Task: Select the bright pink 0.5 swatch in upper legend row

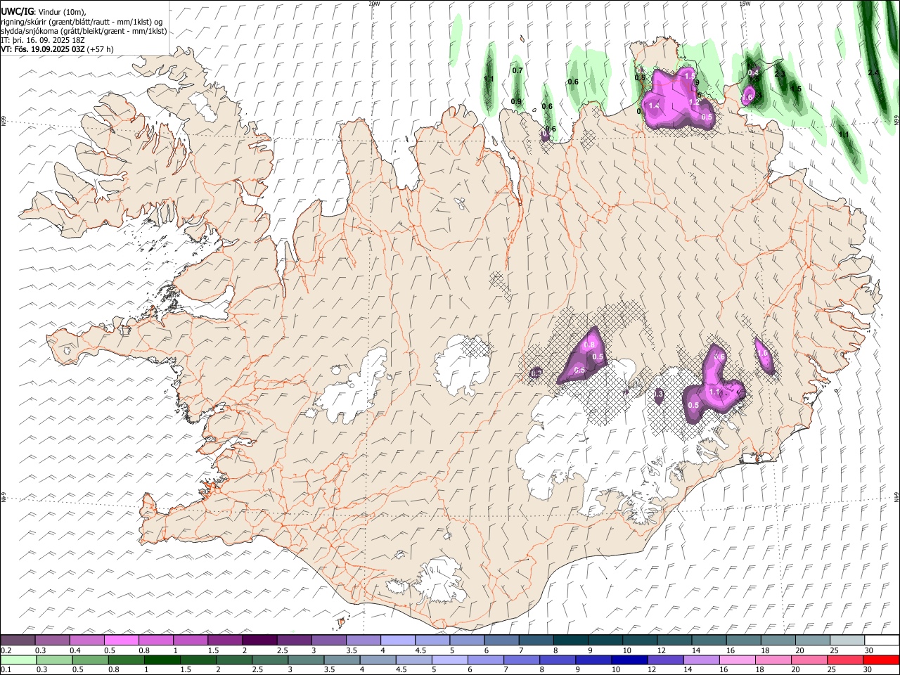Action: pyautogui.click(x=122, y=641)
